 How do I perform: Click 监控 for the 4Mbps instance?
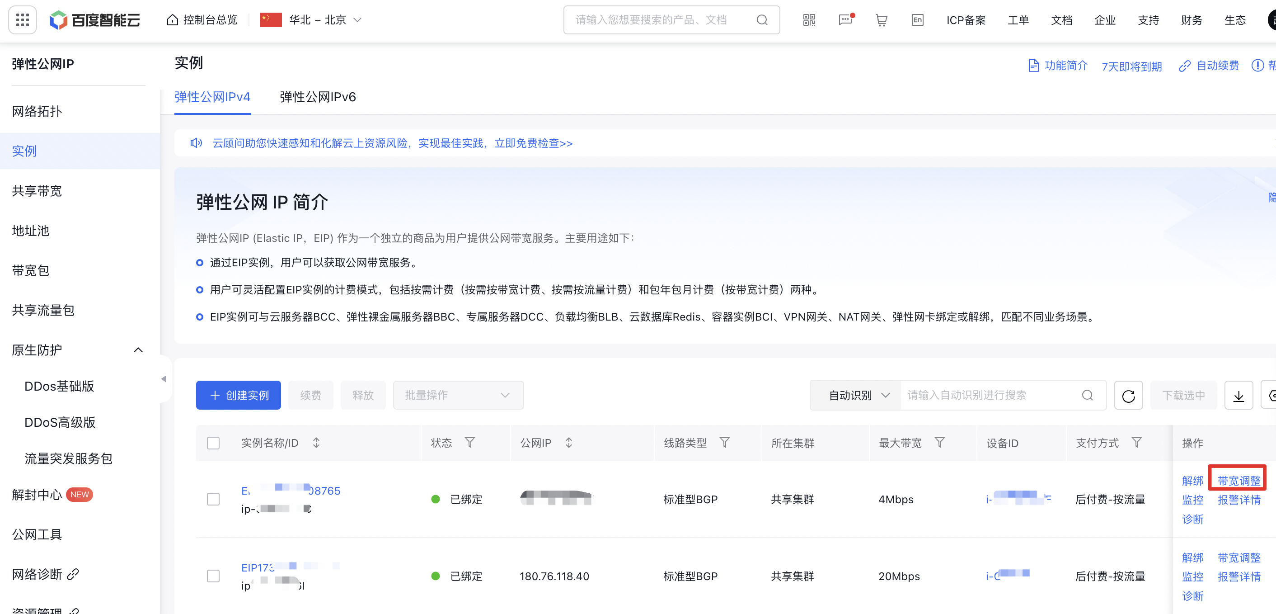(1192, 500)
